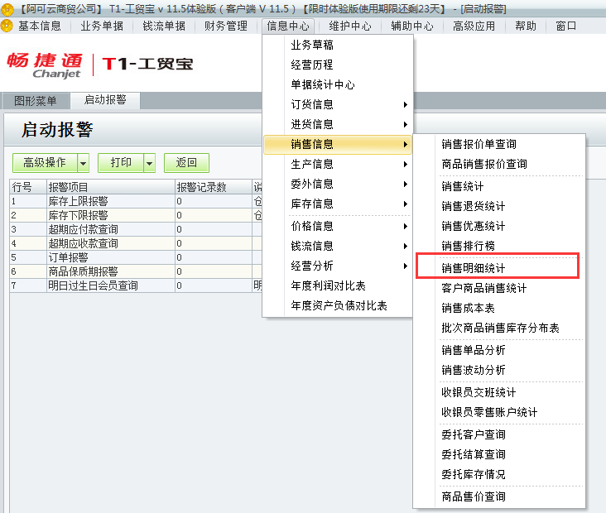
Task: Select the 订单报警 row
Action: (x=136, y=257)
